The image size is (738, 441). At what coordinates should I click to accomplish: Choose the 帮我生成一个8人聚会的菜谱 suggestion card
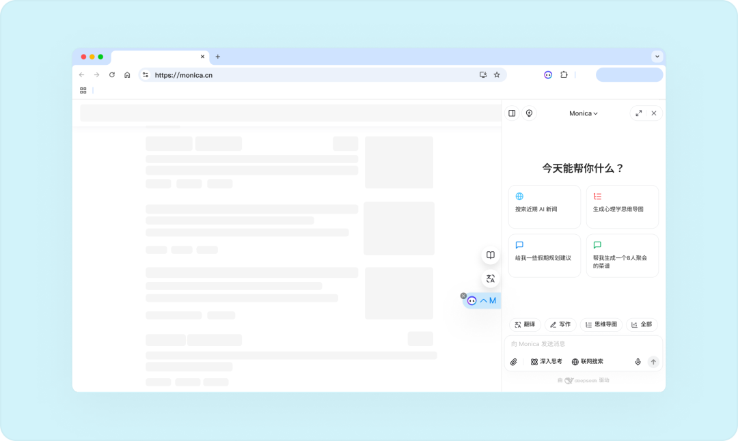point(623,256)
